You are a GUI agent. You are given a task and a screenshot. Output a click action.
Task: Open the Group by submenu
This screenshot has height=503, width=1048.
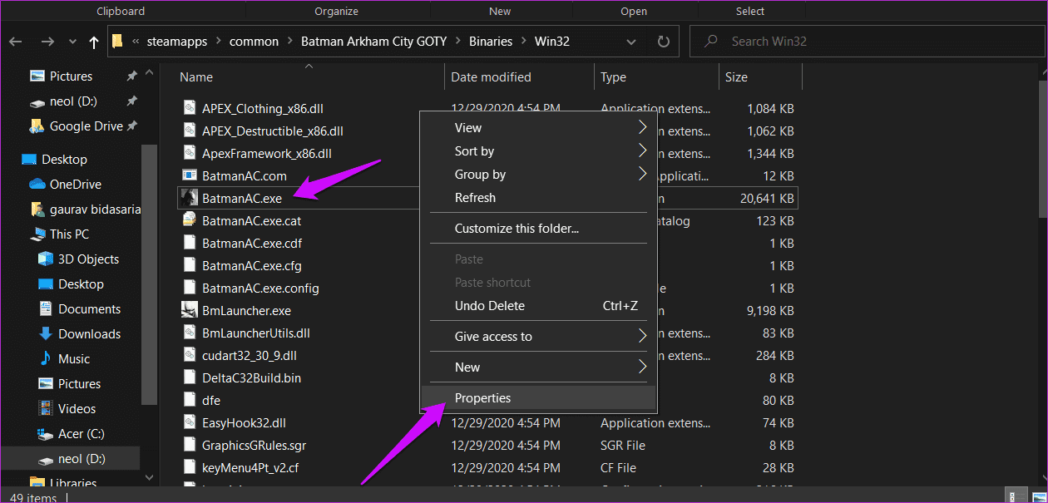539,175
